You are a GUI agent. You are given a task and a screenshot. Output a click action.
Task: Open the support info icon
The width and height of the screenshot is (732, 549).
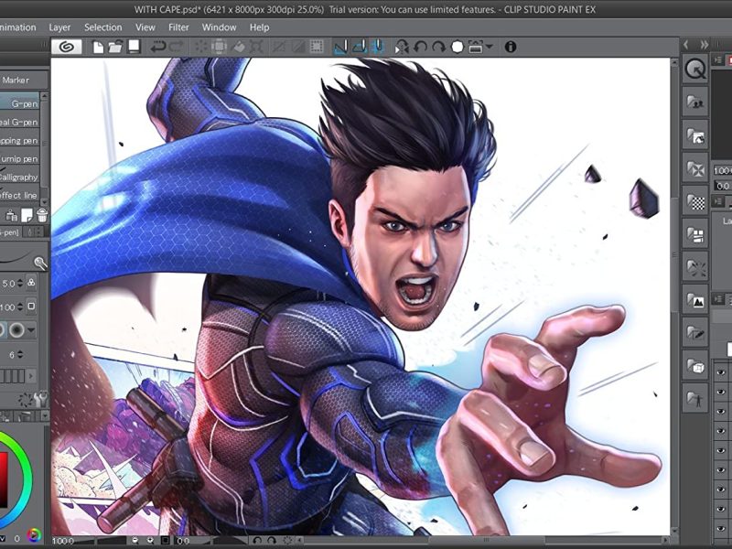[x=511, y=47]
